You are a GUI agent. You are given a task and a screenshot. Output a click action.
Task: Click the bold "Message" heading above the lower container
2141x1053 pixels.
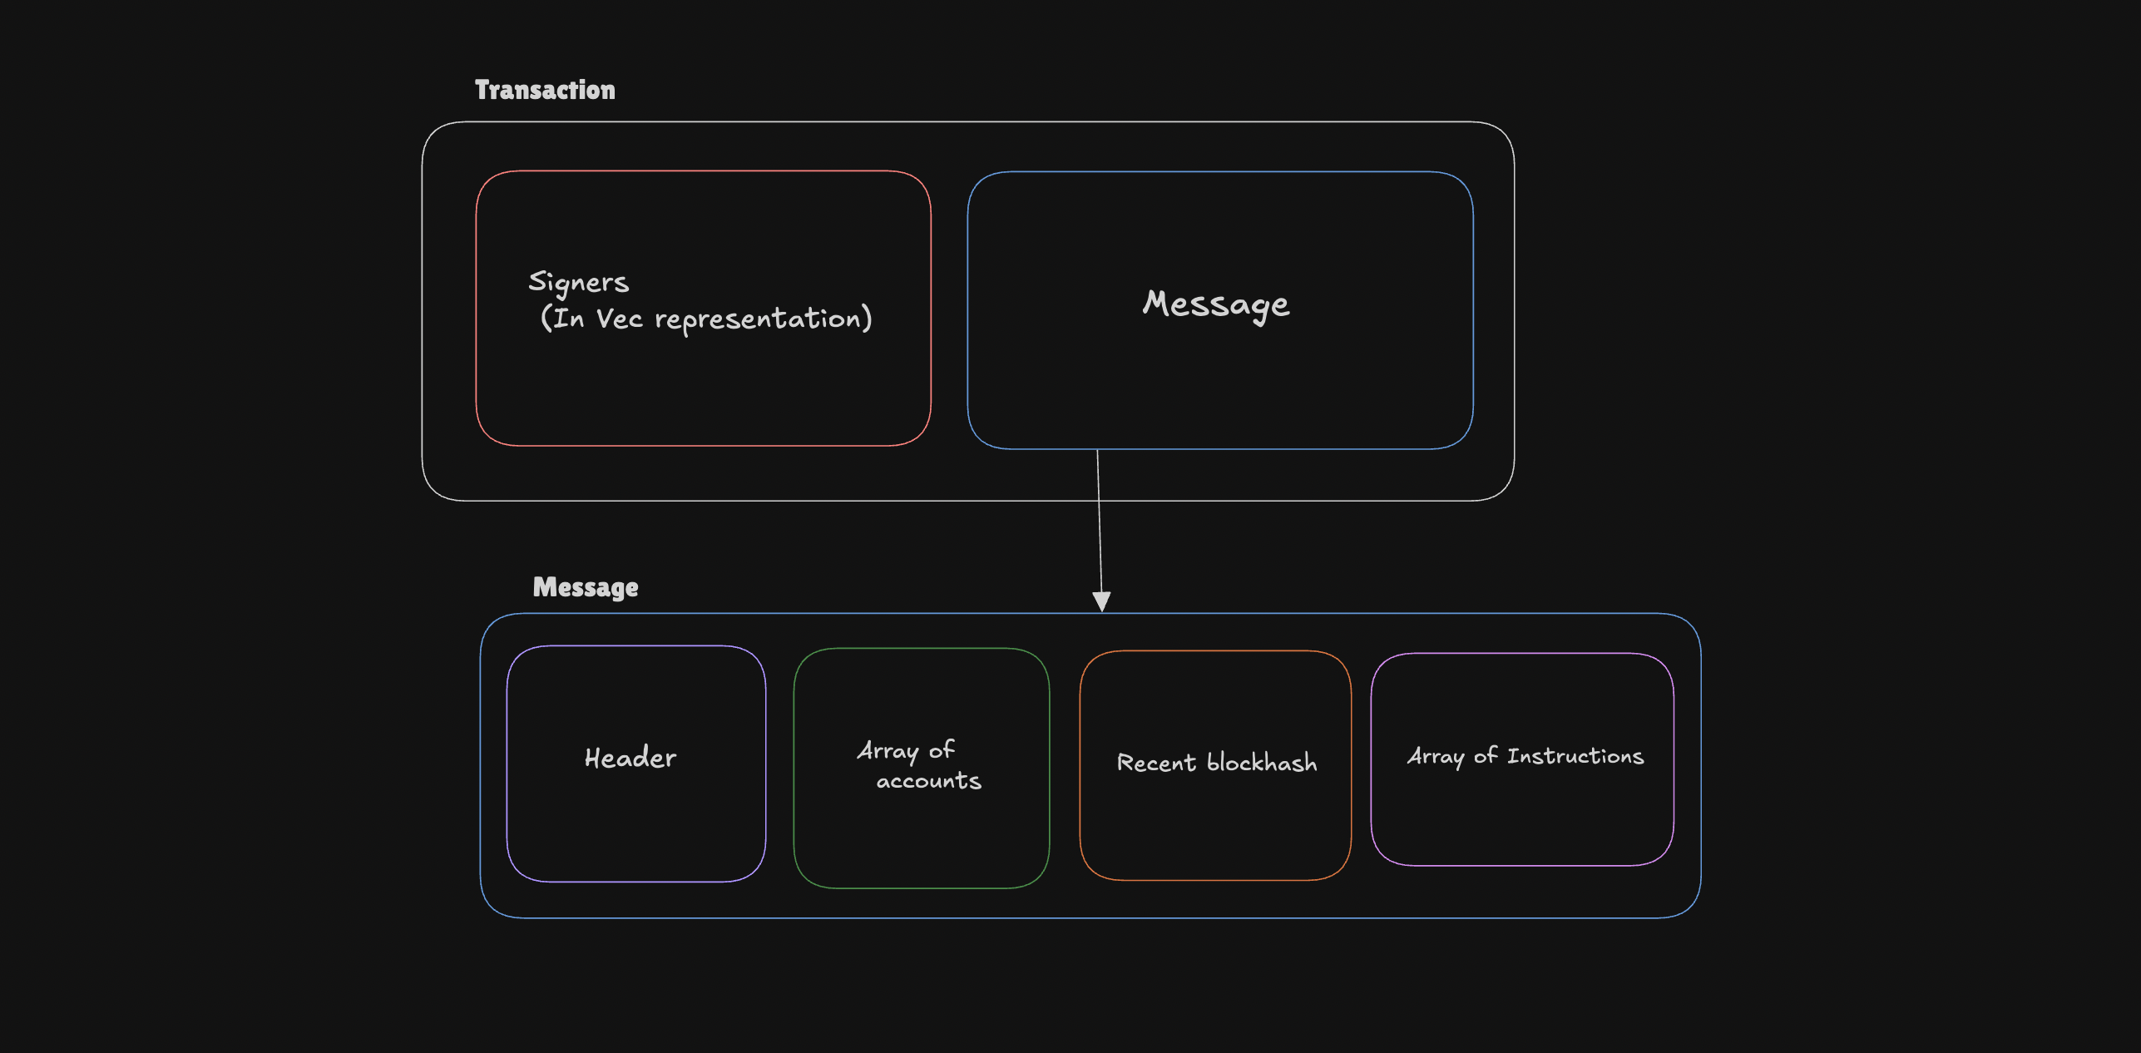coord(586,587)
